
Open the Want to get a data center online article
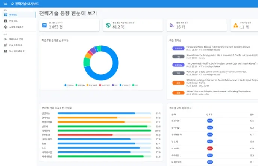pyautogui.click(x=216, y=72)
